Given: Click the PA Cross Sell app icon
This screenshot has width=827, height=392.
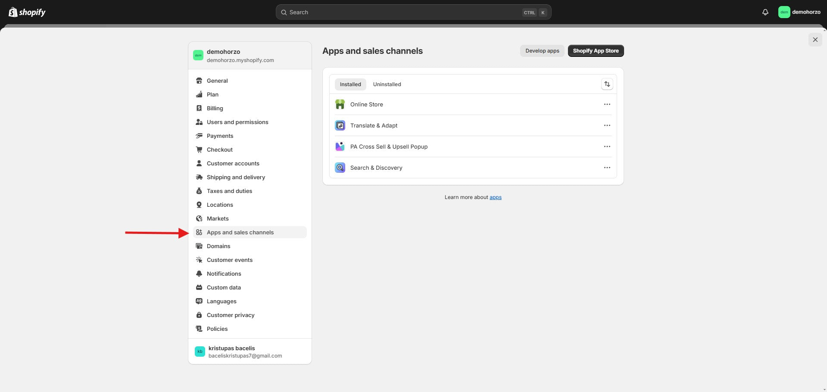Looking at the screenshot, I should (340, 146).
